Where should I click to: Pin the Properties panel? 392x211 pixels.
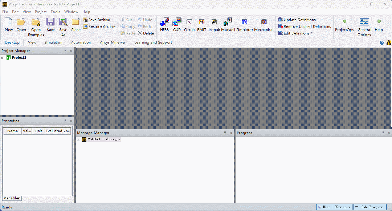pyautogui.click(x=65, y=121)
